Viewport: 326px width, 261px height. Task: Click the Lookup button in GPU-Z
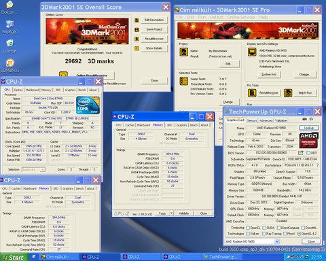click(x=309, y=128)
